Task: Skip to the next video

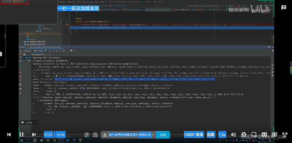Action: coord(34,134)
